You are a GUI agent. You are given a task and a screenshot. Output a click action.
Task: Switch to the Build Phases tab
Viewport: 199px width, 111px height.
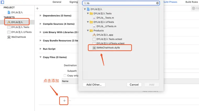coord(170,2)
